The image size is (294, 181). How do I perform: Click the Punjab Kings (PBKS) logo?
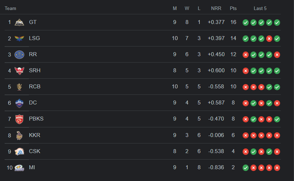click(19, 119)
